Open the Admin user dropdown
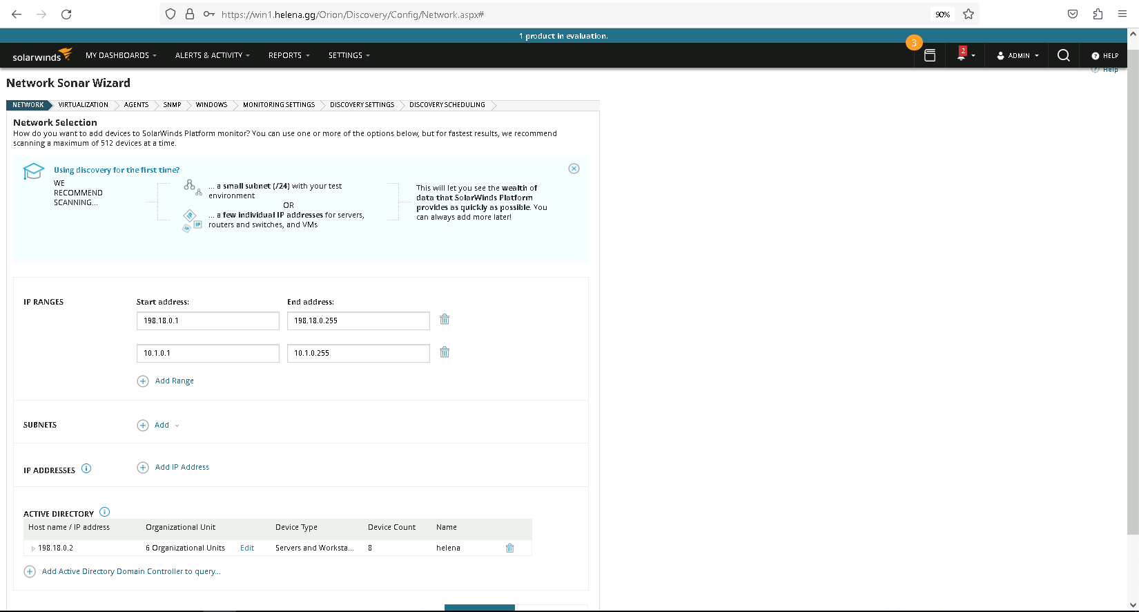The width and height of the screenshot is (1139, 612). 1018,55
